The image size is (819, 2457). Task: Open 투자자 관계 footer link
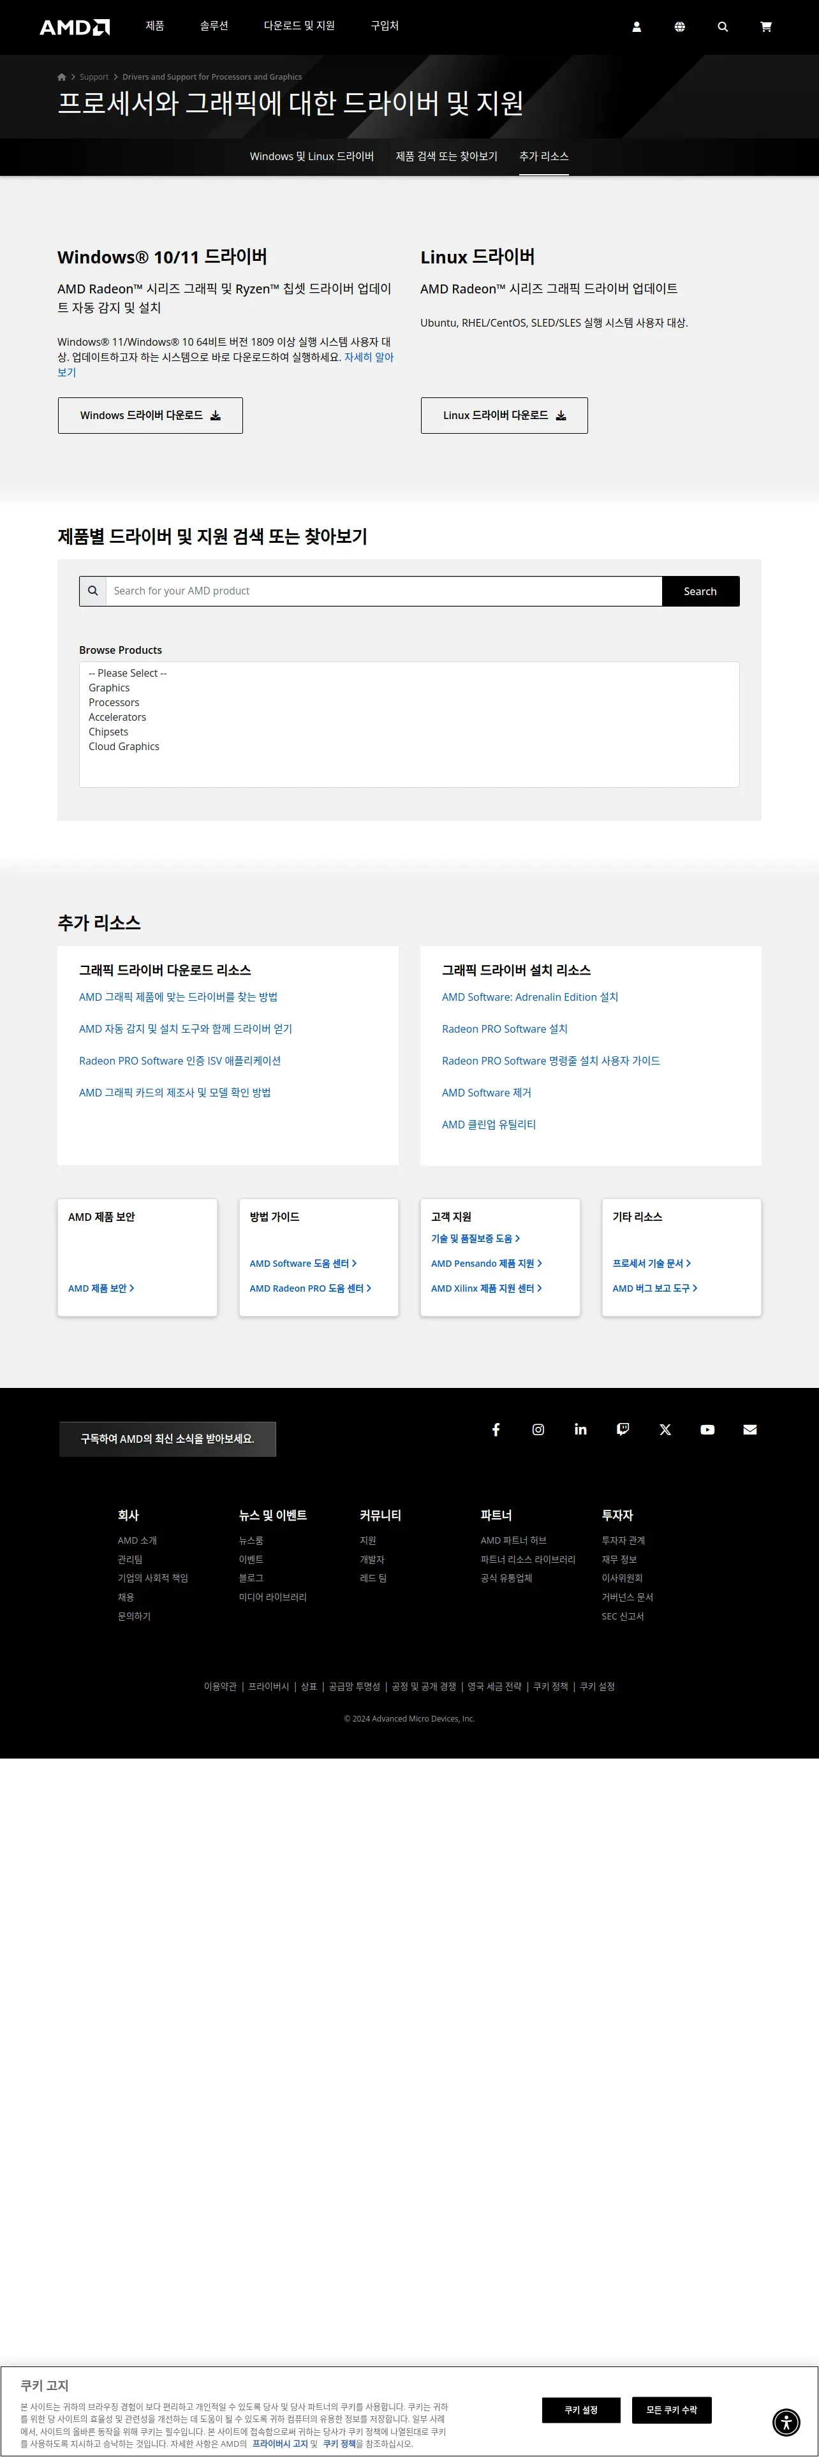pos(624,1540)
